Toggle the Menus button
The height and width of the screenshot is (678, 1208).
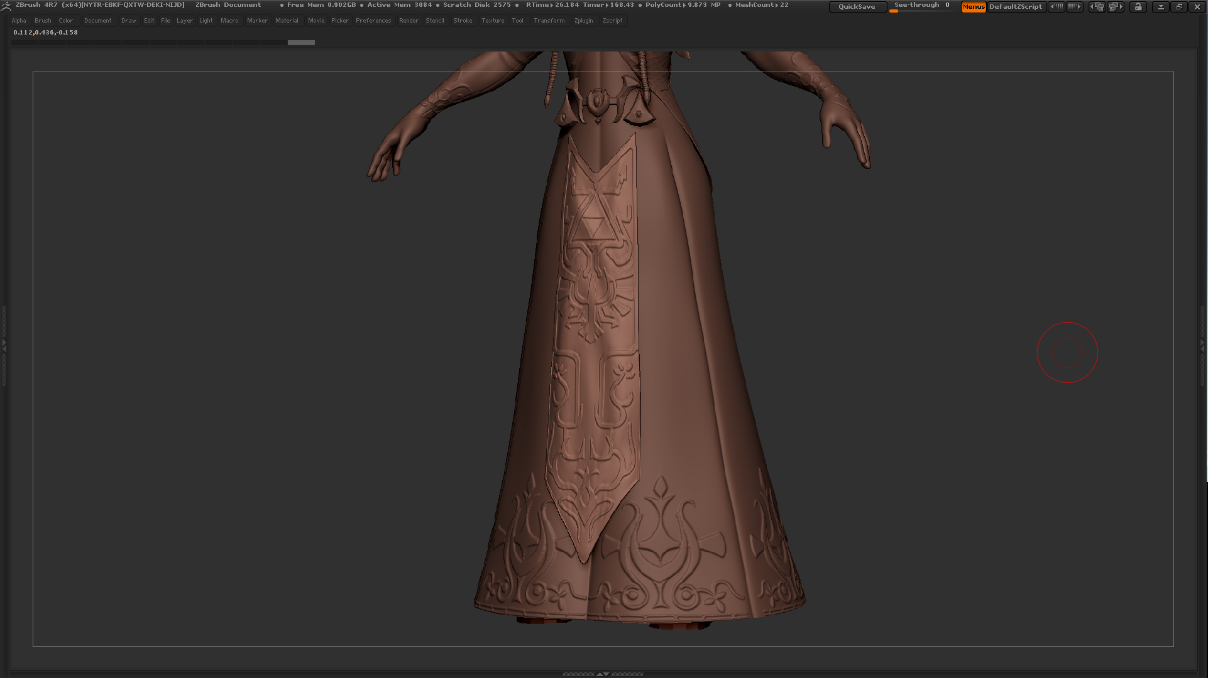tap(974, 7)
